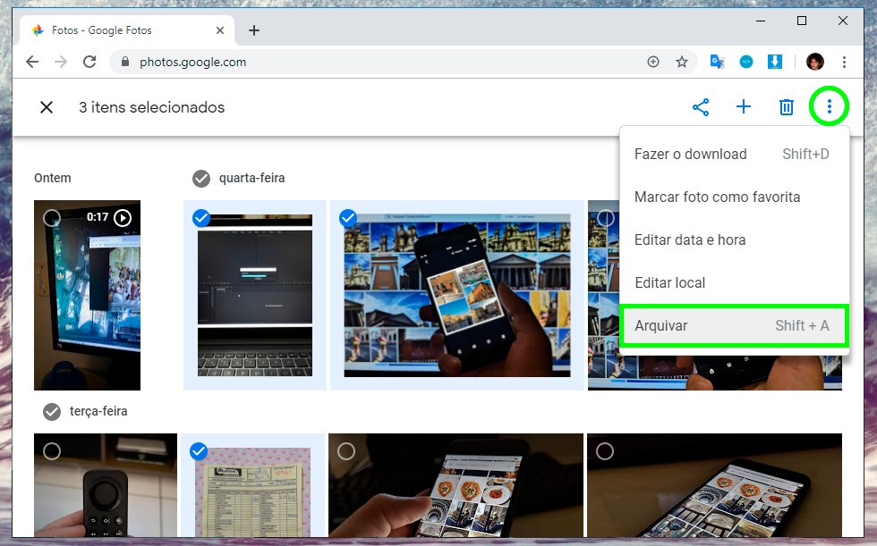Click the install app plus-circle icon
The image size is (877, 546).
tap(652, 62)
